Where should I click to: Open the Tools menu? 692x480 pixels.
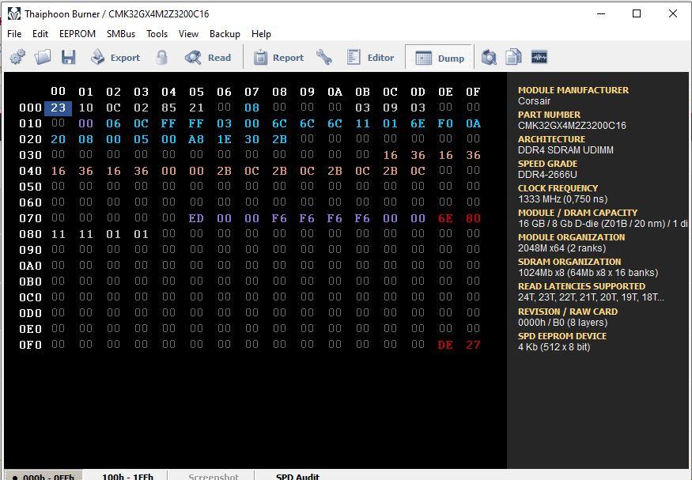[157, 34]
